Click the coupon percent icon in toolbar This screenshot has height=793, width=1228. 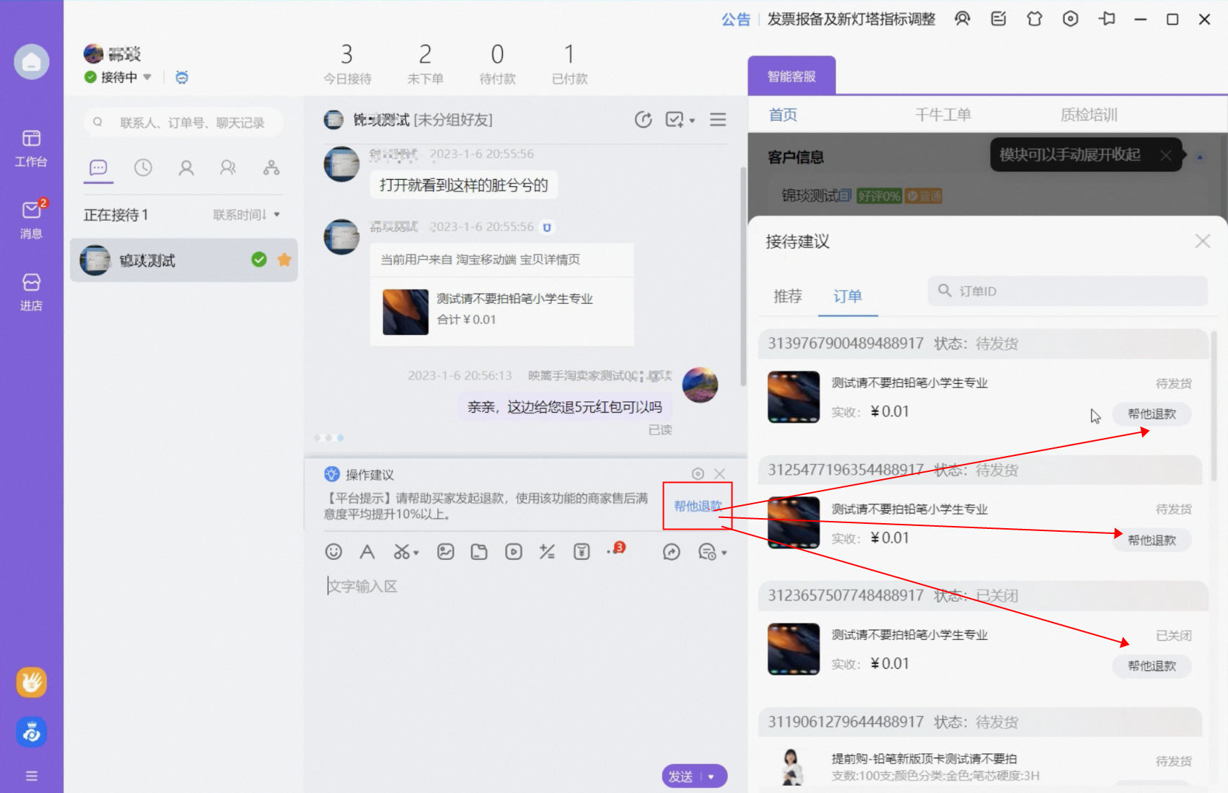(x=547, y=552)
